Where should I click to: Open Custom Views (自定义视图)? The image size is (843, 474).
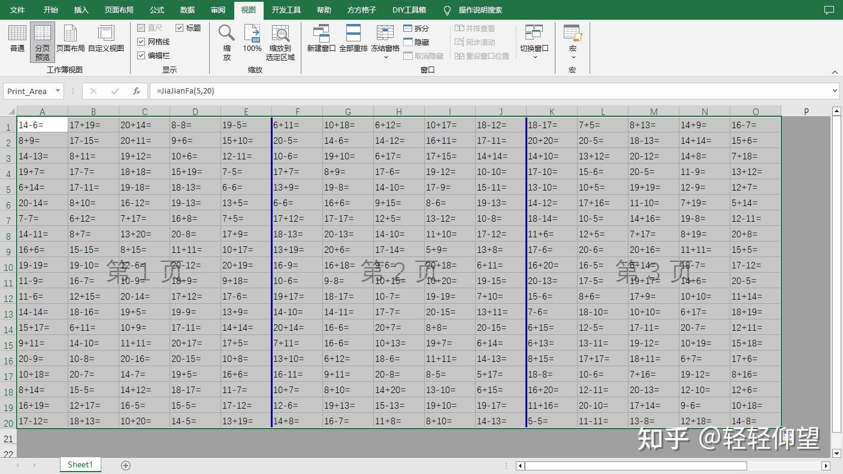pos(106,39)
